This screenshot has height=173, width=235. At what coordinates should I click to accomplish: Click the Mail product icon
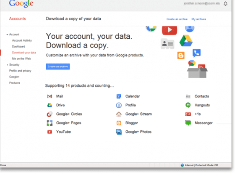(x=50, y=96)
